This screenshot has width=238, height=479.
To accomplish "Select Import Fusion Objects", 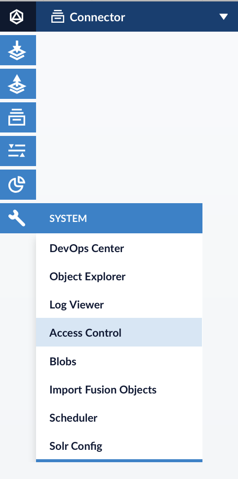I will click(119, 390).
